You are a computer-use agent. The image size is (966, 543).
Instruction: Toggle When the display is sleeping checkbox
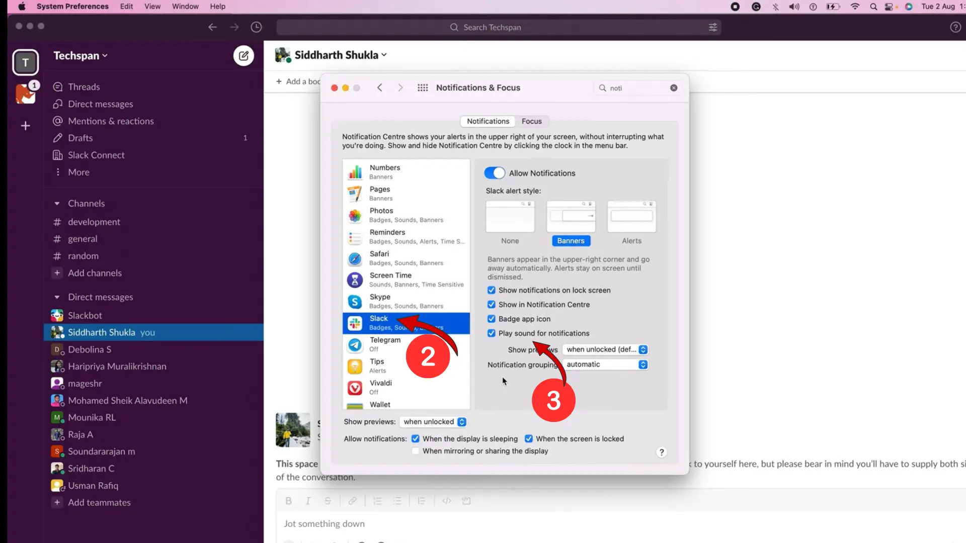coord(415,439)
